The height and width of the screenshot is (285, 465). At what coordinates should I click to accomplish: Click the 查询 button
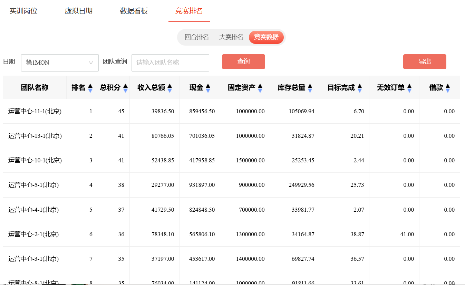[243, 61]
